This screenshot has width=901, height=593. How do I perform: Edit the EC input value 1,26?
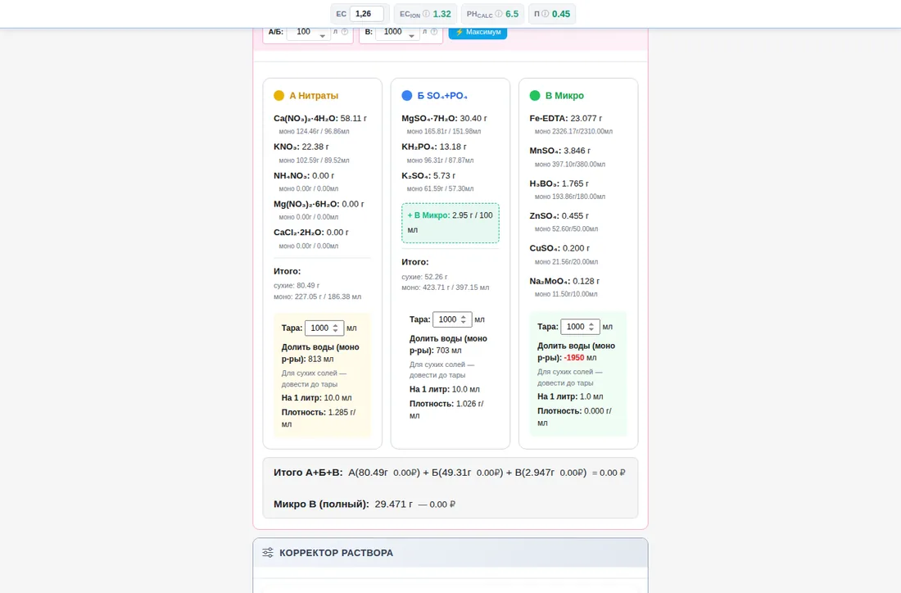(367, 14)
